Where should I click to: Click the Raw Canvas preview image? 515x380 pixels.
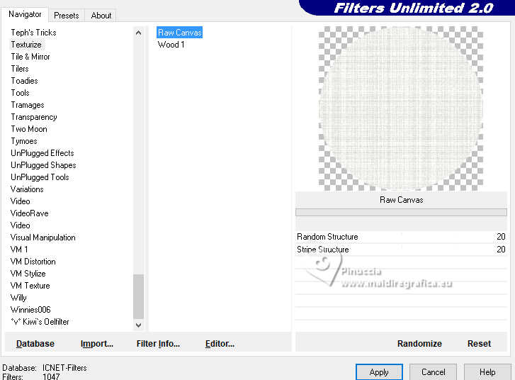[401, 108]
